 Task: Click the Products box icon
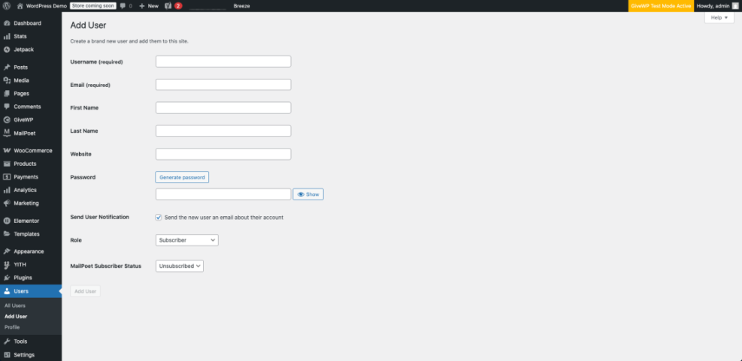point(7,164)
